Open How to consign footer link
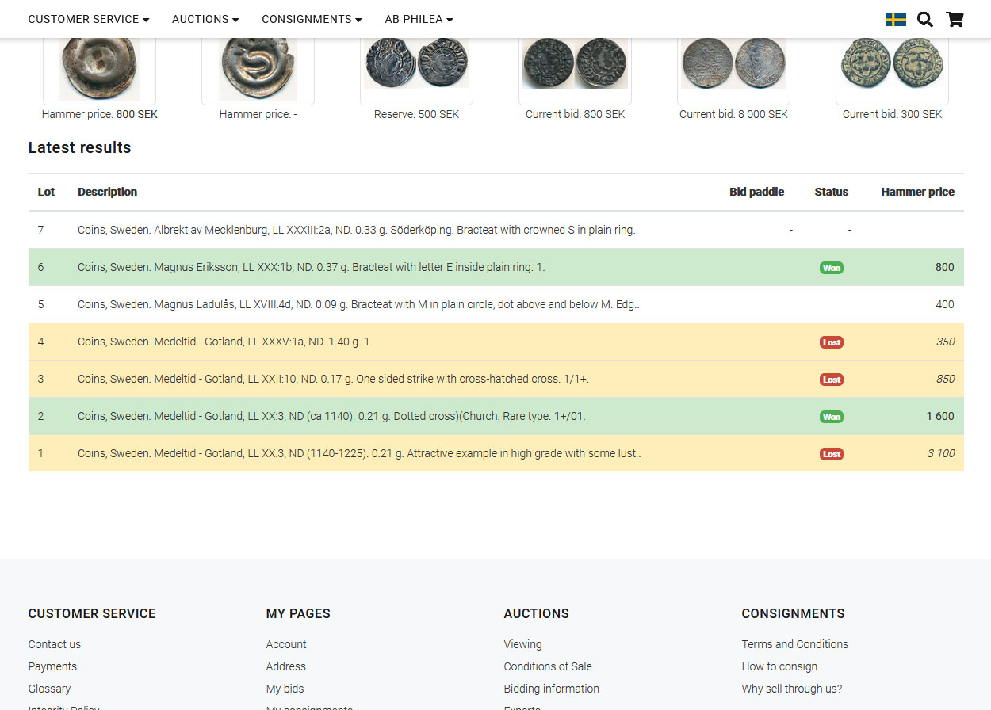 click(779, 666)
